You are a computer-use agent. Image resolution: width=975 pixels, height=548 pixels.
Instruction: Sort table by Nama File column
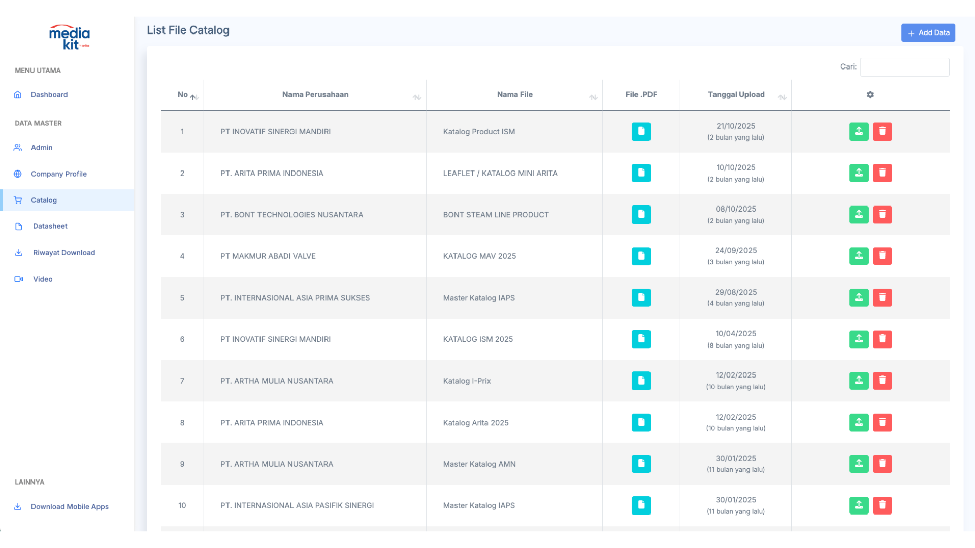click(514, 95)
